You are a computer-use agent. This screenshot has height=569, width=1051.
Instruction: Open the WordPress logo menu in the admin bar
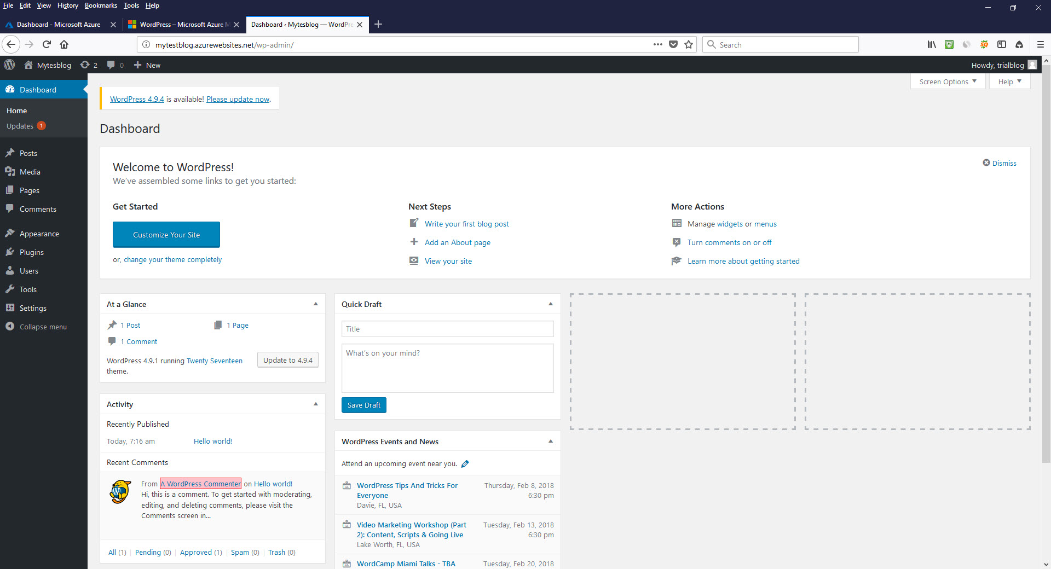click(9, 65)
